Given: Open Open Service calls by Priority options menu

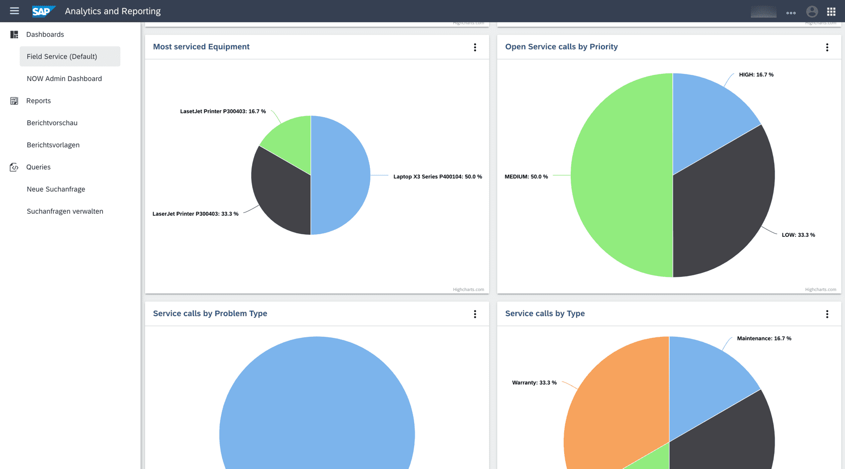Looking at the screenshot, I should [827, 47].
